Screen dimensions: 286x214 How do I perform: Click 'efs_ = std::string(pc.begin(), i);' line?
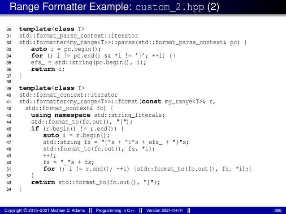89,63
